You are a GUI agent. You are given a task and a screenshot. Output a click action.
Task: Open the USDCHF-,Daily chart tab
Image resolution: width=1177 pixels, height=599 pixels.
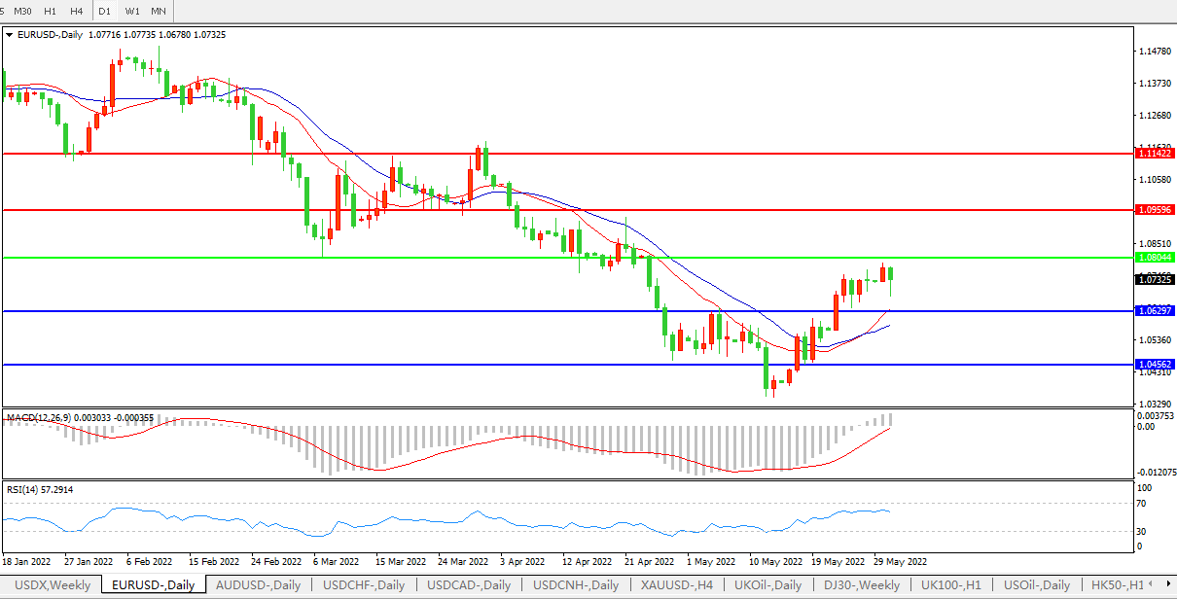click(x=364, y=584)
